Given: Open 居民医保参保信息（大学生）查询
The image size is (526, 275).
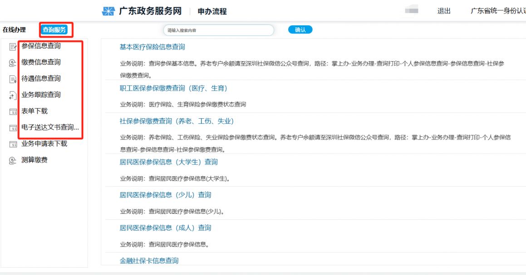Looking at the screenshot, I should click(168, 162).
